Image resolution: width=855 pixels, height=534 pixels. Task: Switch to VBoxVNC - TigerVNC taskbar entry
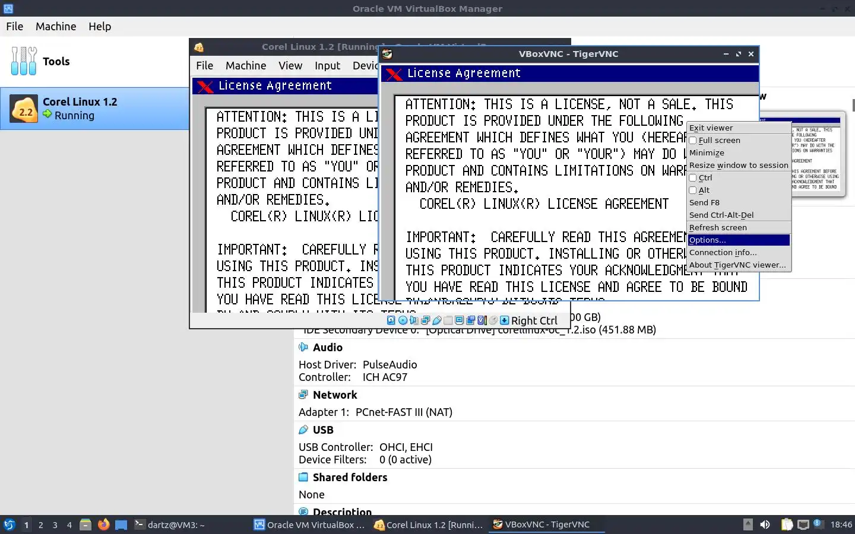click(x=548, y=525)
